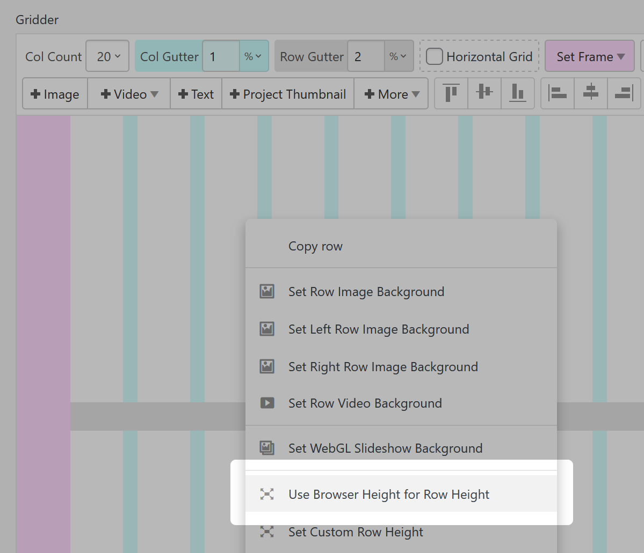The image size is (644, 553).
Task: Click the Row Gutter value field
Action: coord(366,56)
